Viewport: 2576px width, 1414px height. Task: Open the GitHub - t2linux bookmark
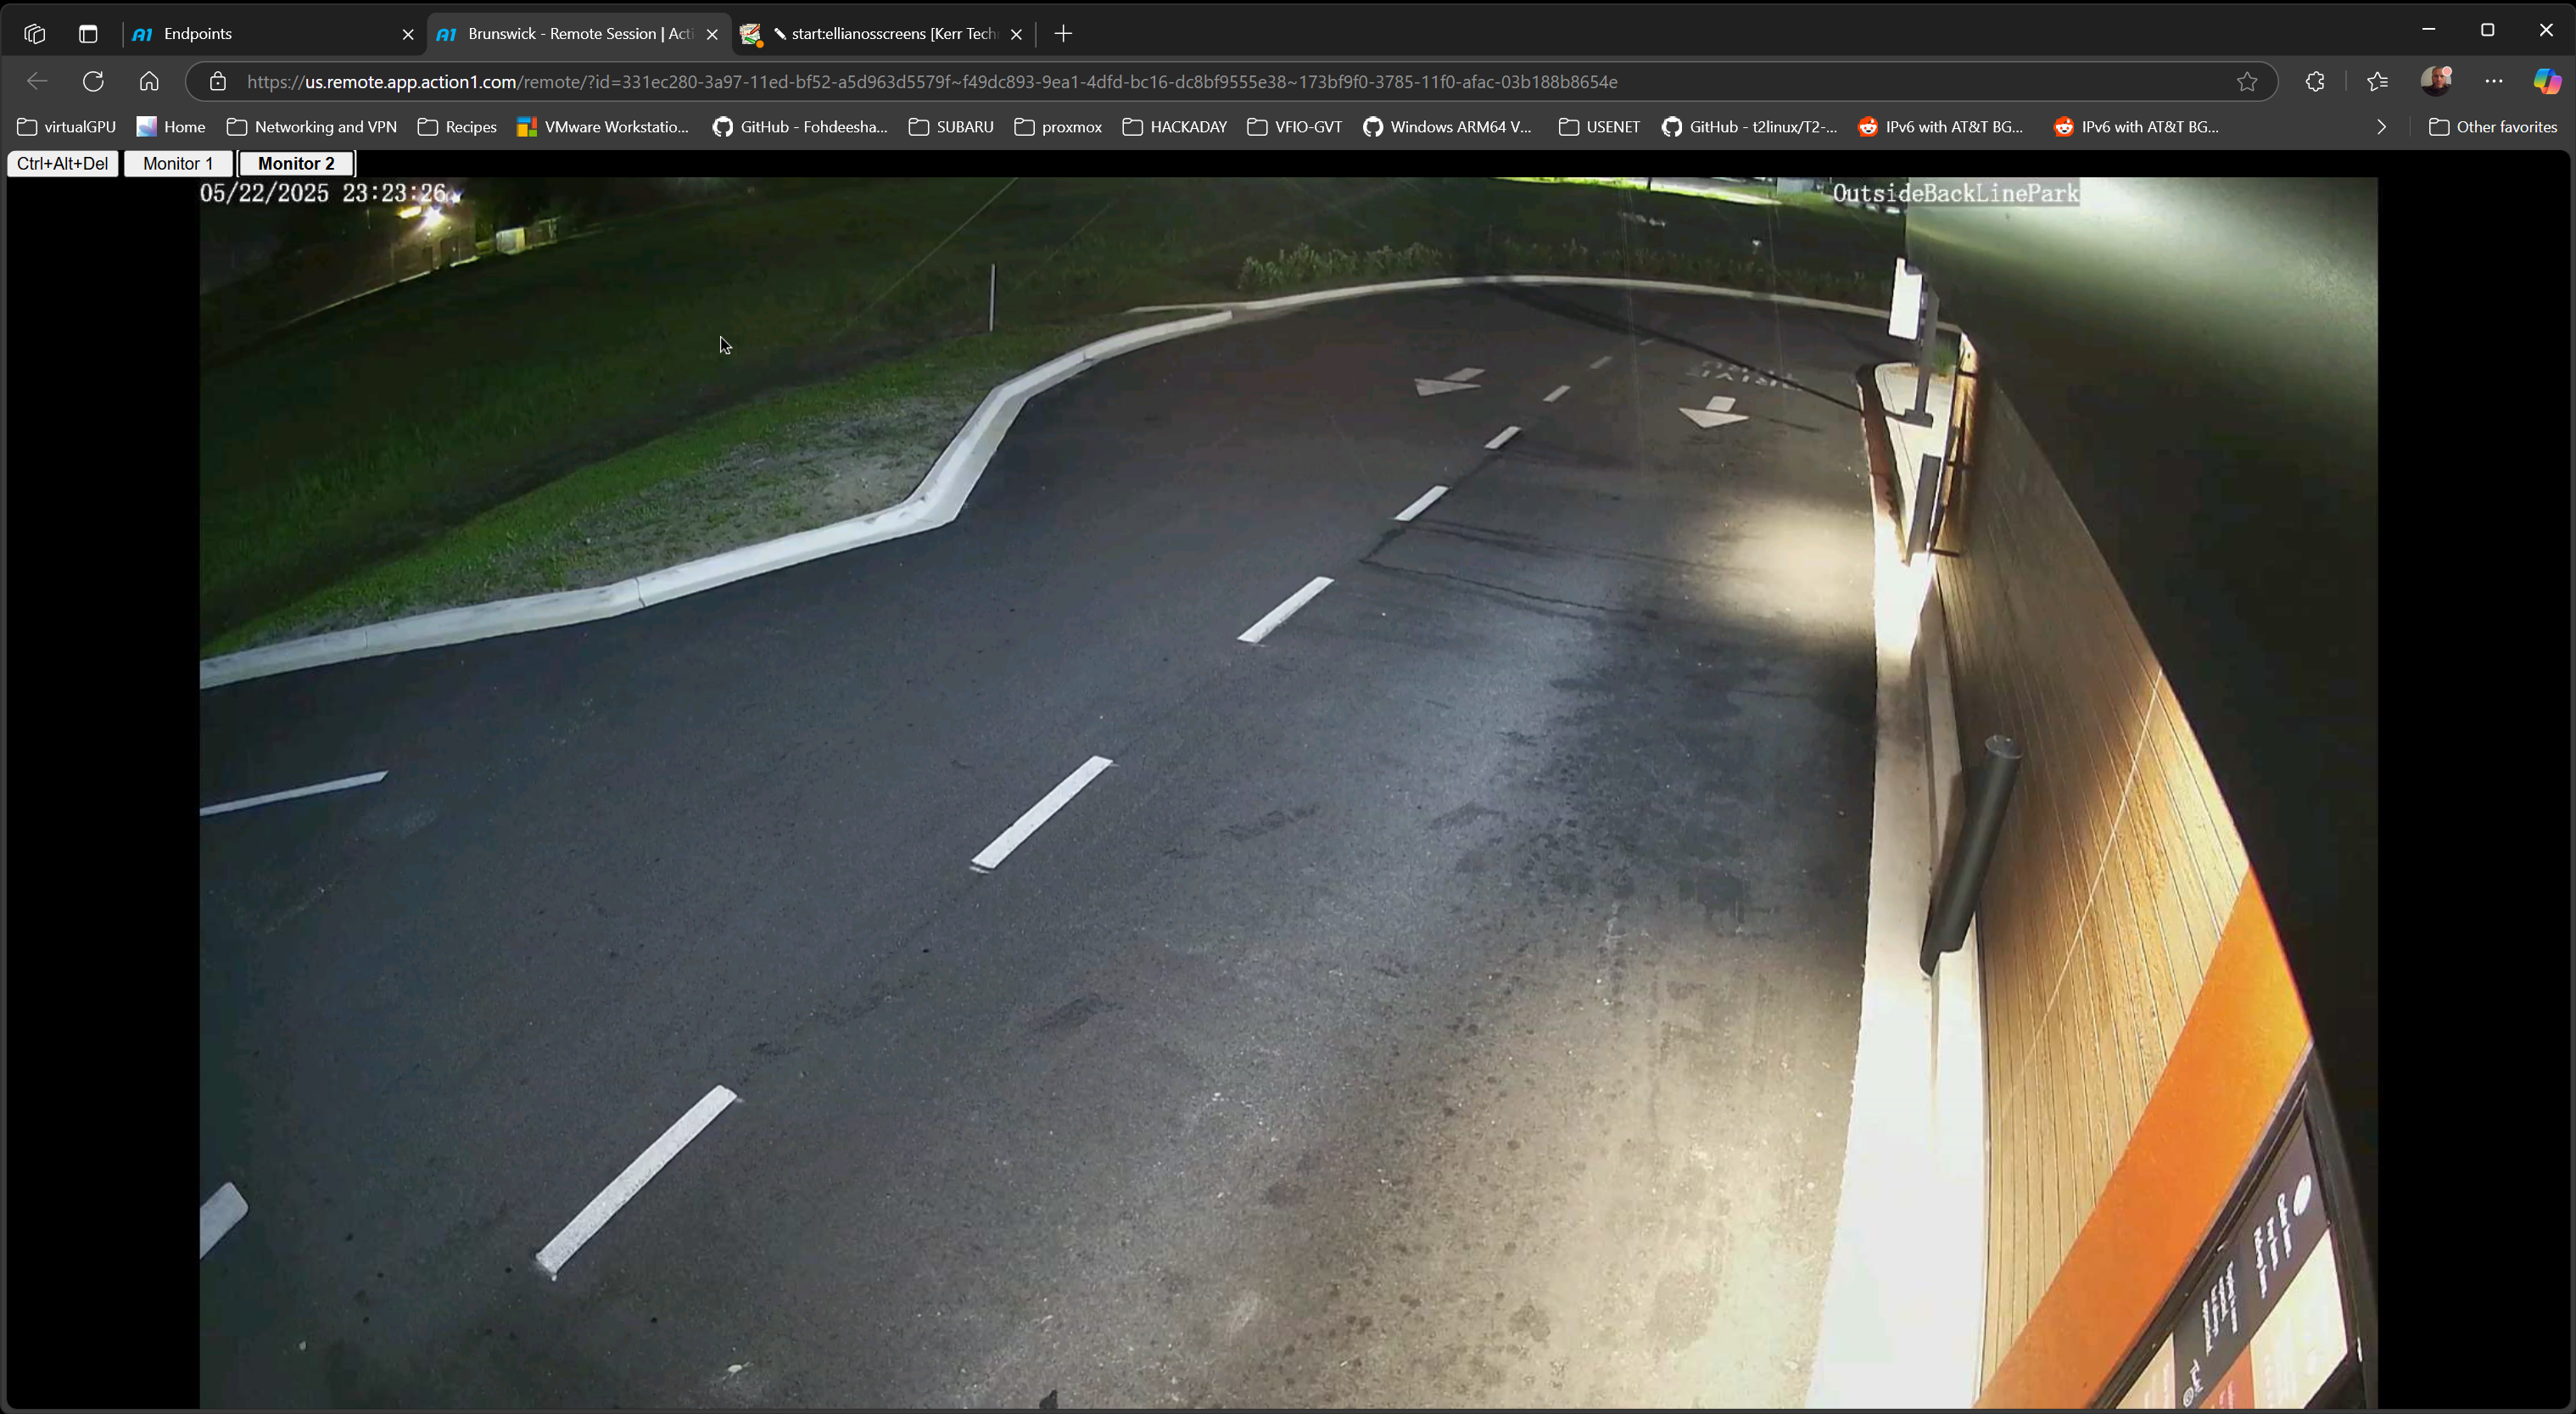[x=1750, y=127]
